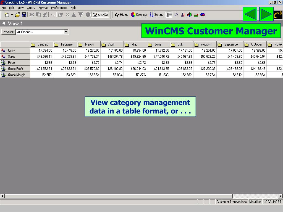Select the pie chart view icon
The image size is (283, 212).
pyautogui.click(x=203, y=15)
